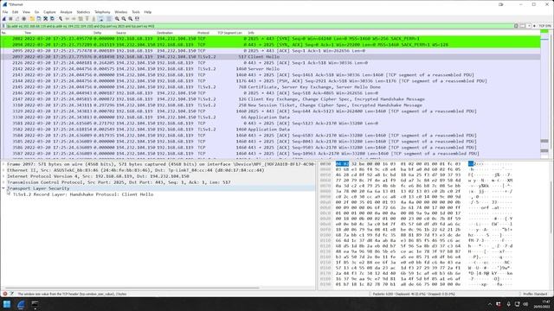Open the Tools menu

tap(136, 12)
